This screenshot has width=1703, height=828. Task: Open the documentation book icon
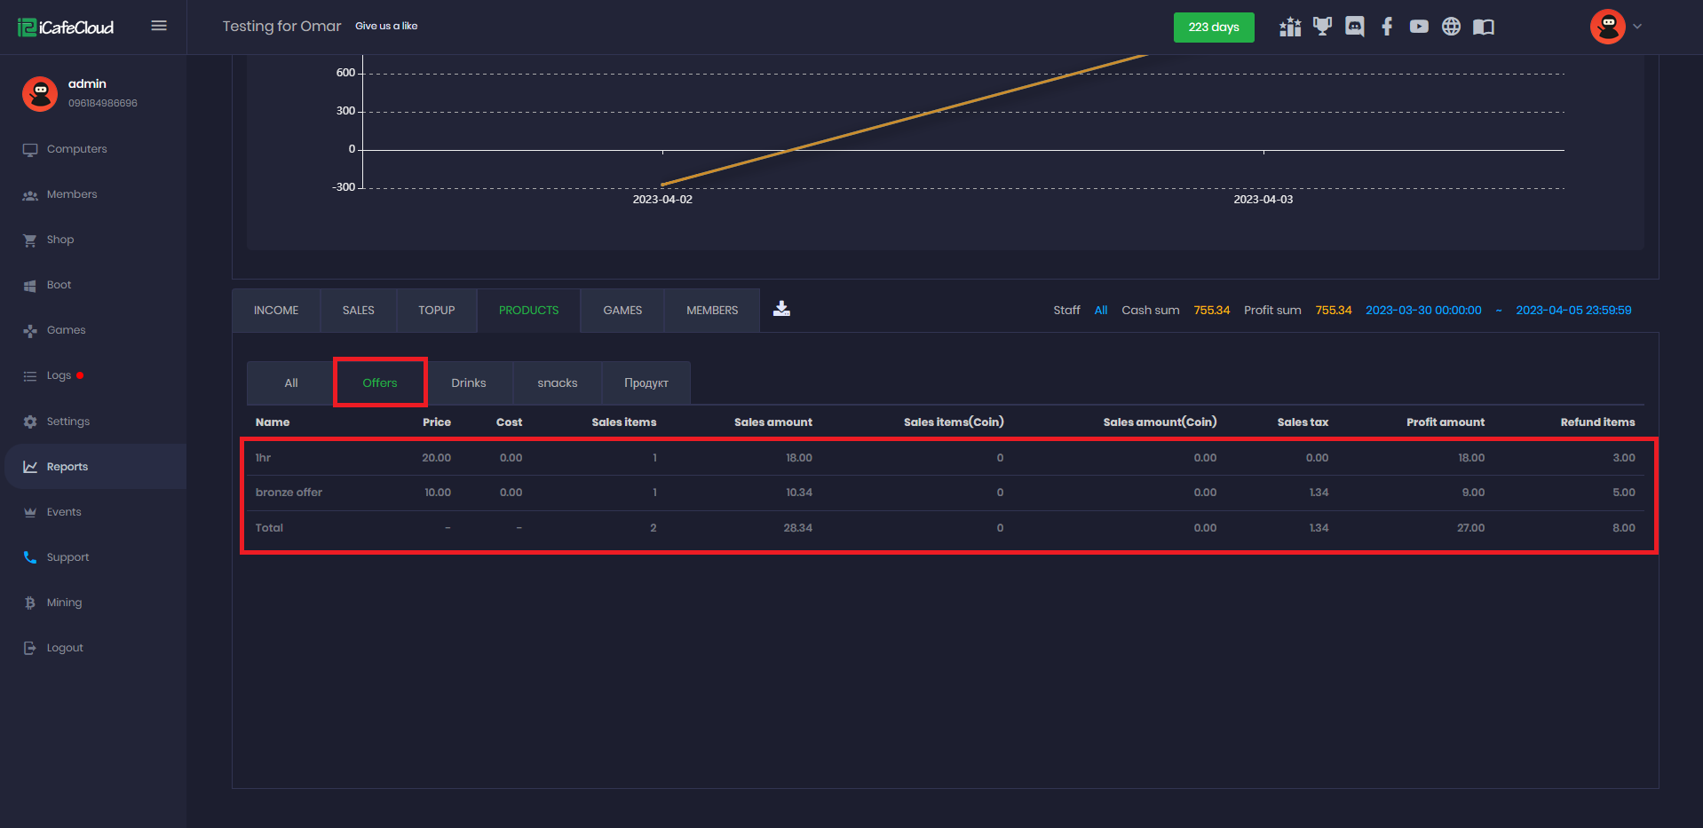pyautogui.click(x=1483, y=27)
